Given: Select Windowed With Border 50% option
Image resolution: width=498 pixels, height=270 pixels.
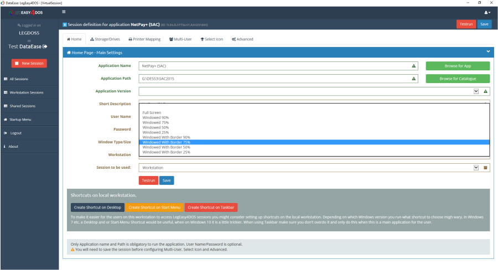Looking at the screenshot, I should (x=314, y=147).
